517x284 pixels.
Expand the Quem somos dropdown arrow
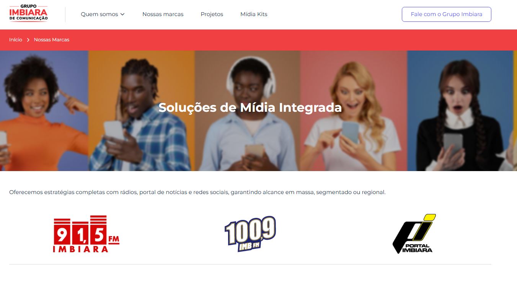122,15
